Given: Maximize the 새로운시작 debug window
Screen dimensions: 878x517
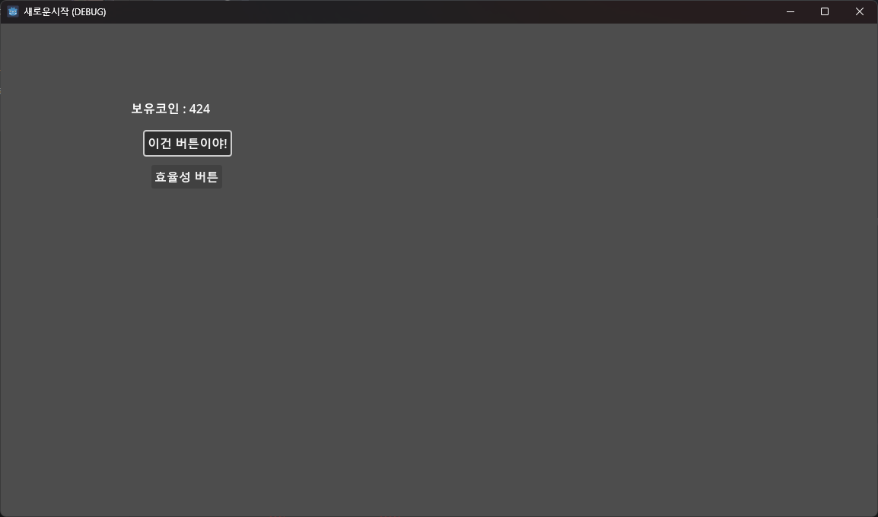Looking at the screenshot, I should click(x=824, y=11).
